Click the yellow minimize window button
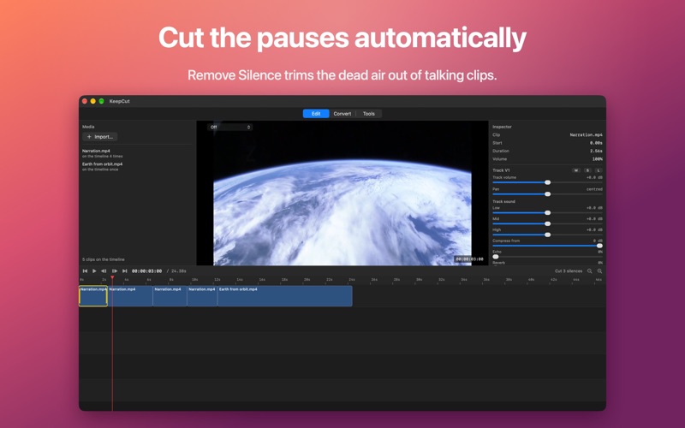Image resolution: width=685 pixels, height=428 pixels. [93, 101]
